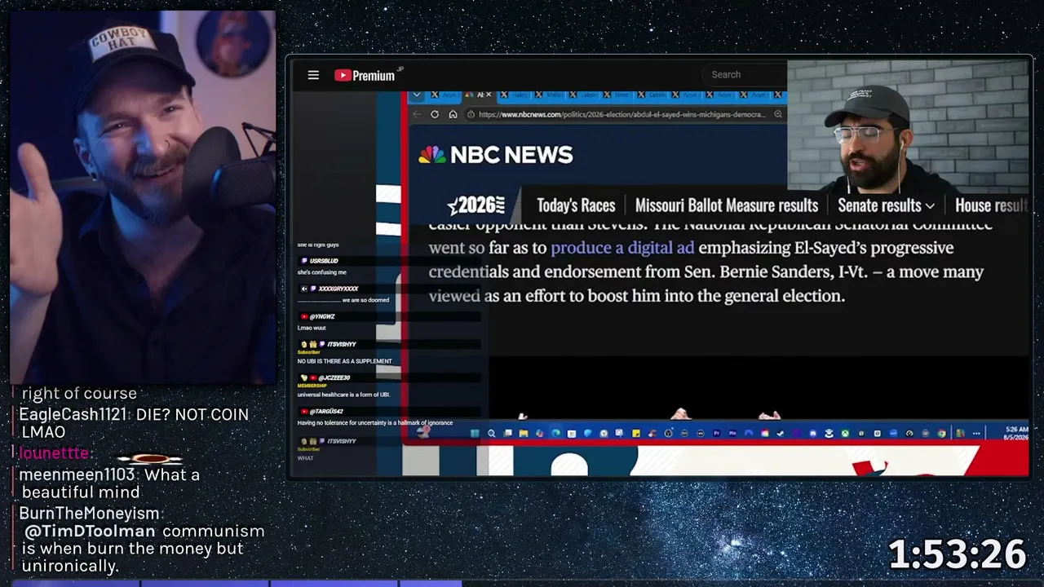Expand the Senate results dropdown
Image resolution: width=1044 pixels, height=587 pixels.
click(886, 205)
